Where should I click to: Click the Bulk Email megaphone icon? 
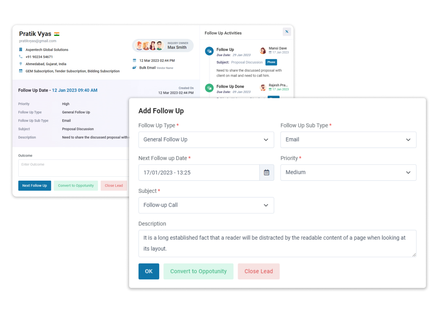[x=135, y=67]
